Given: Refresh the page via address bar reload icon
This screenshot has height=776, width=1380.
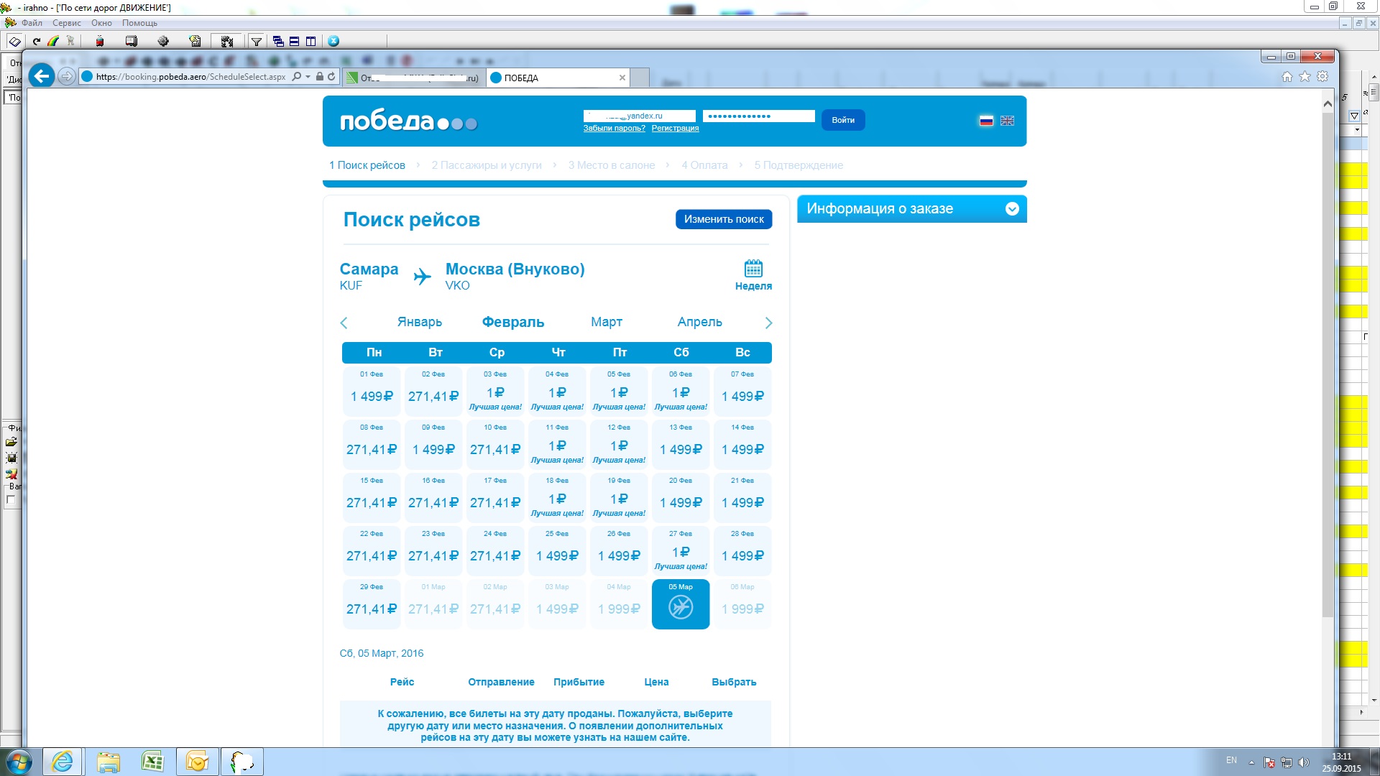Looking at the screenshot, I should tap(331, 76).
